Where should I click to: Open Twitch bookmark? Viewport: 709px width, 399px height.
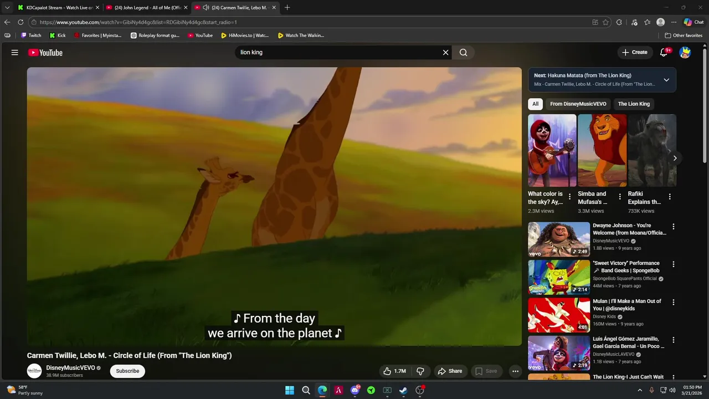coord(31,35)
